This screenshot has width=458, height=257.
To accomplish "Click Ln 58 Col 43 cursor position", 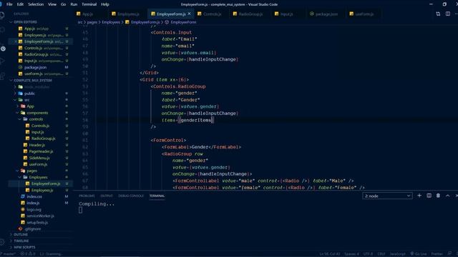I will click(x=330, y=254).
